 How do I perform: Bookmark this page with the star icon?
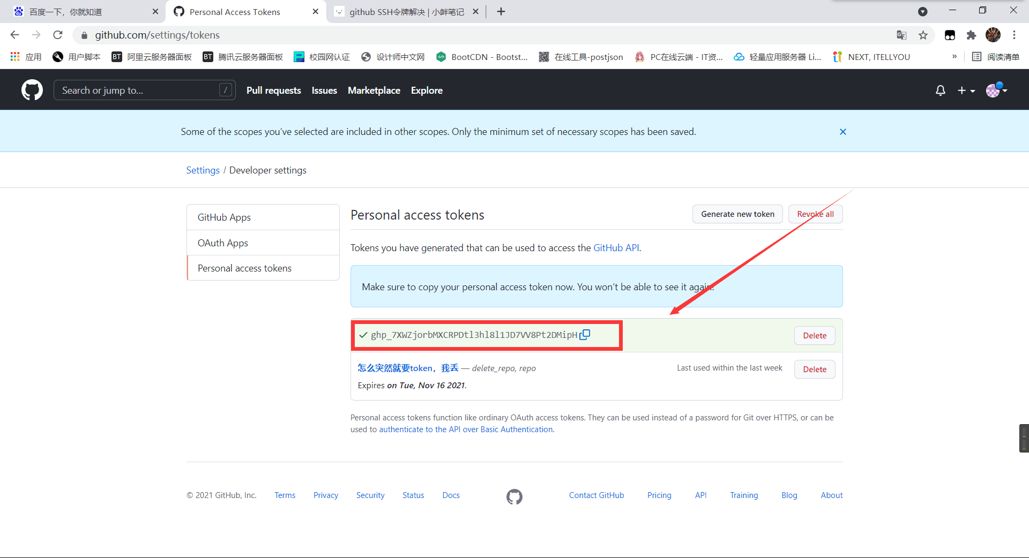tap(923, 35)
